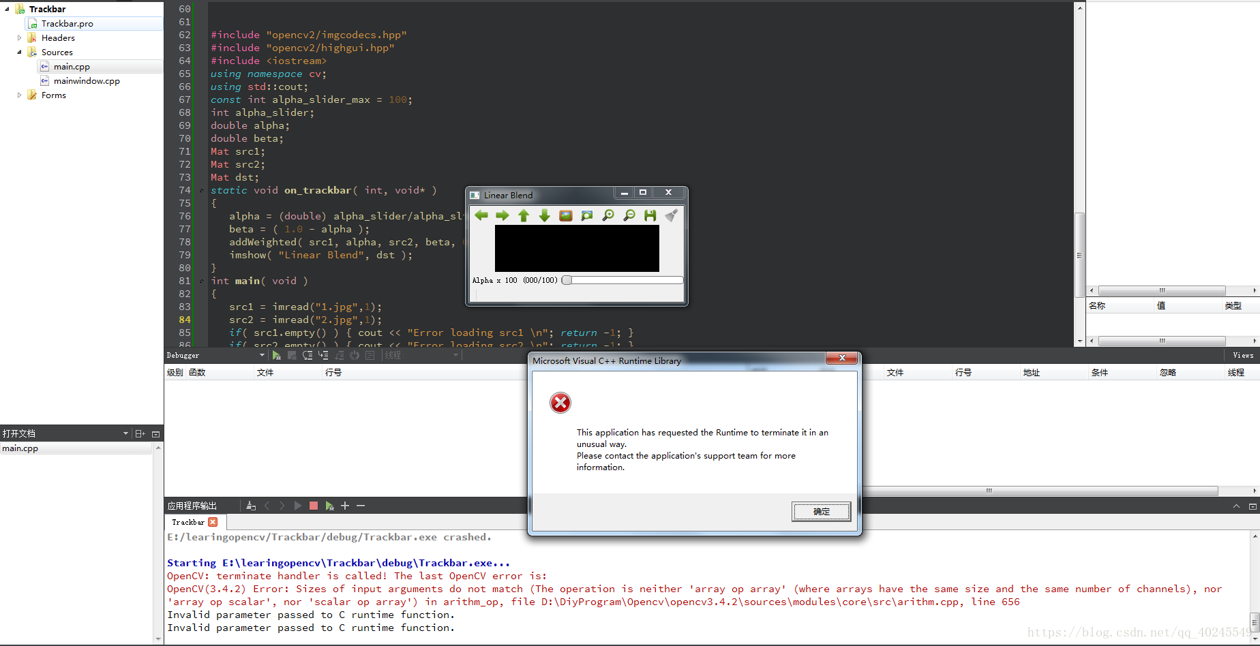Open the Debugger dropdown selector

point(262,354)
